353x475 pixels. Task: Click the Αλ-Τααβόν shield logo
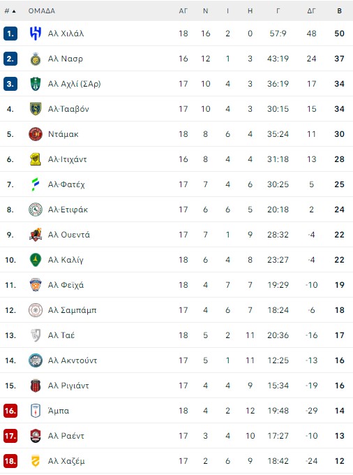(36, 109)
